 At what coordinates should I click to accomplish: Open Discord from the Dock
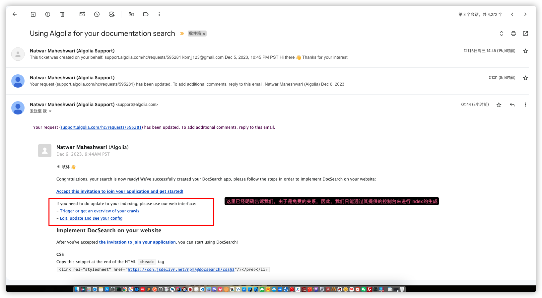coord(214,289)
